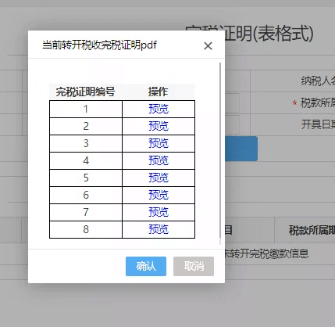Preview certificate number 4

(159, 160)
